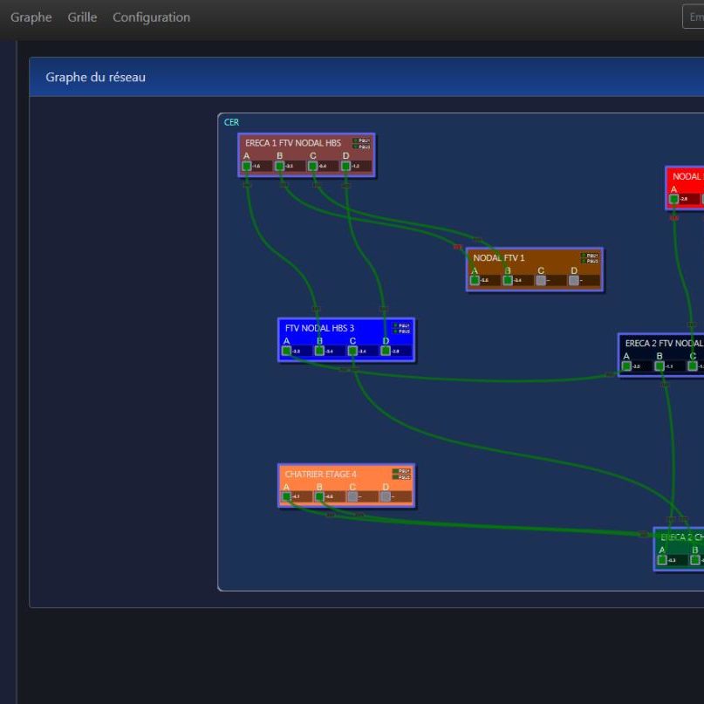Click PSU indicators on FTV NODAL HBS 3

401,328
